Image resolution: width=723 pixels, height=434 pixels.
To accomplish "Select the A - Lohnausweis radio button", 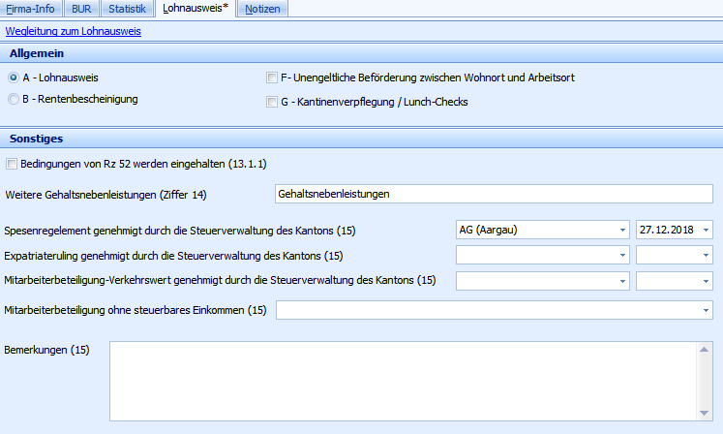I will coord(14,77).
